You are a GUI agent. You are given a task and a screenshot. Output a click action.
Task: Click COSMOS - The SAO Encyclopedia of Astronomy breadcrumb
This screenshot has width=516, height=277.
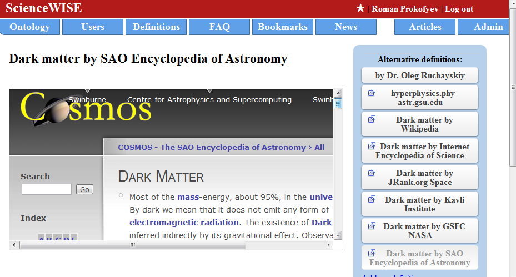tap(212, 148)
